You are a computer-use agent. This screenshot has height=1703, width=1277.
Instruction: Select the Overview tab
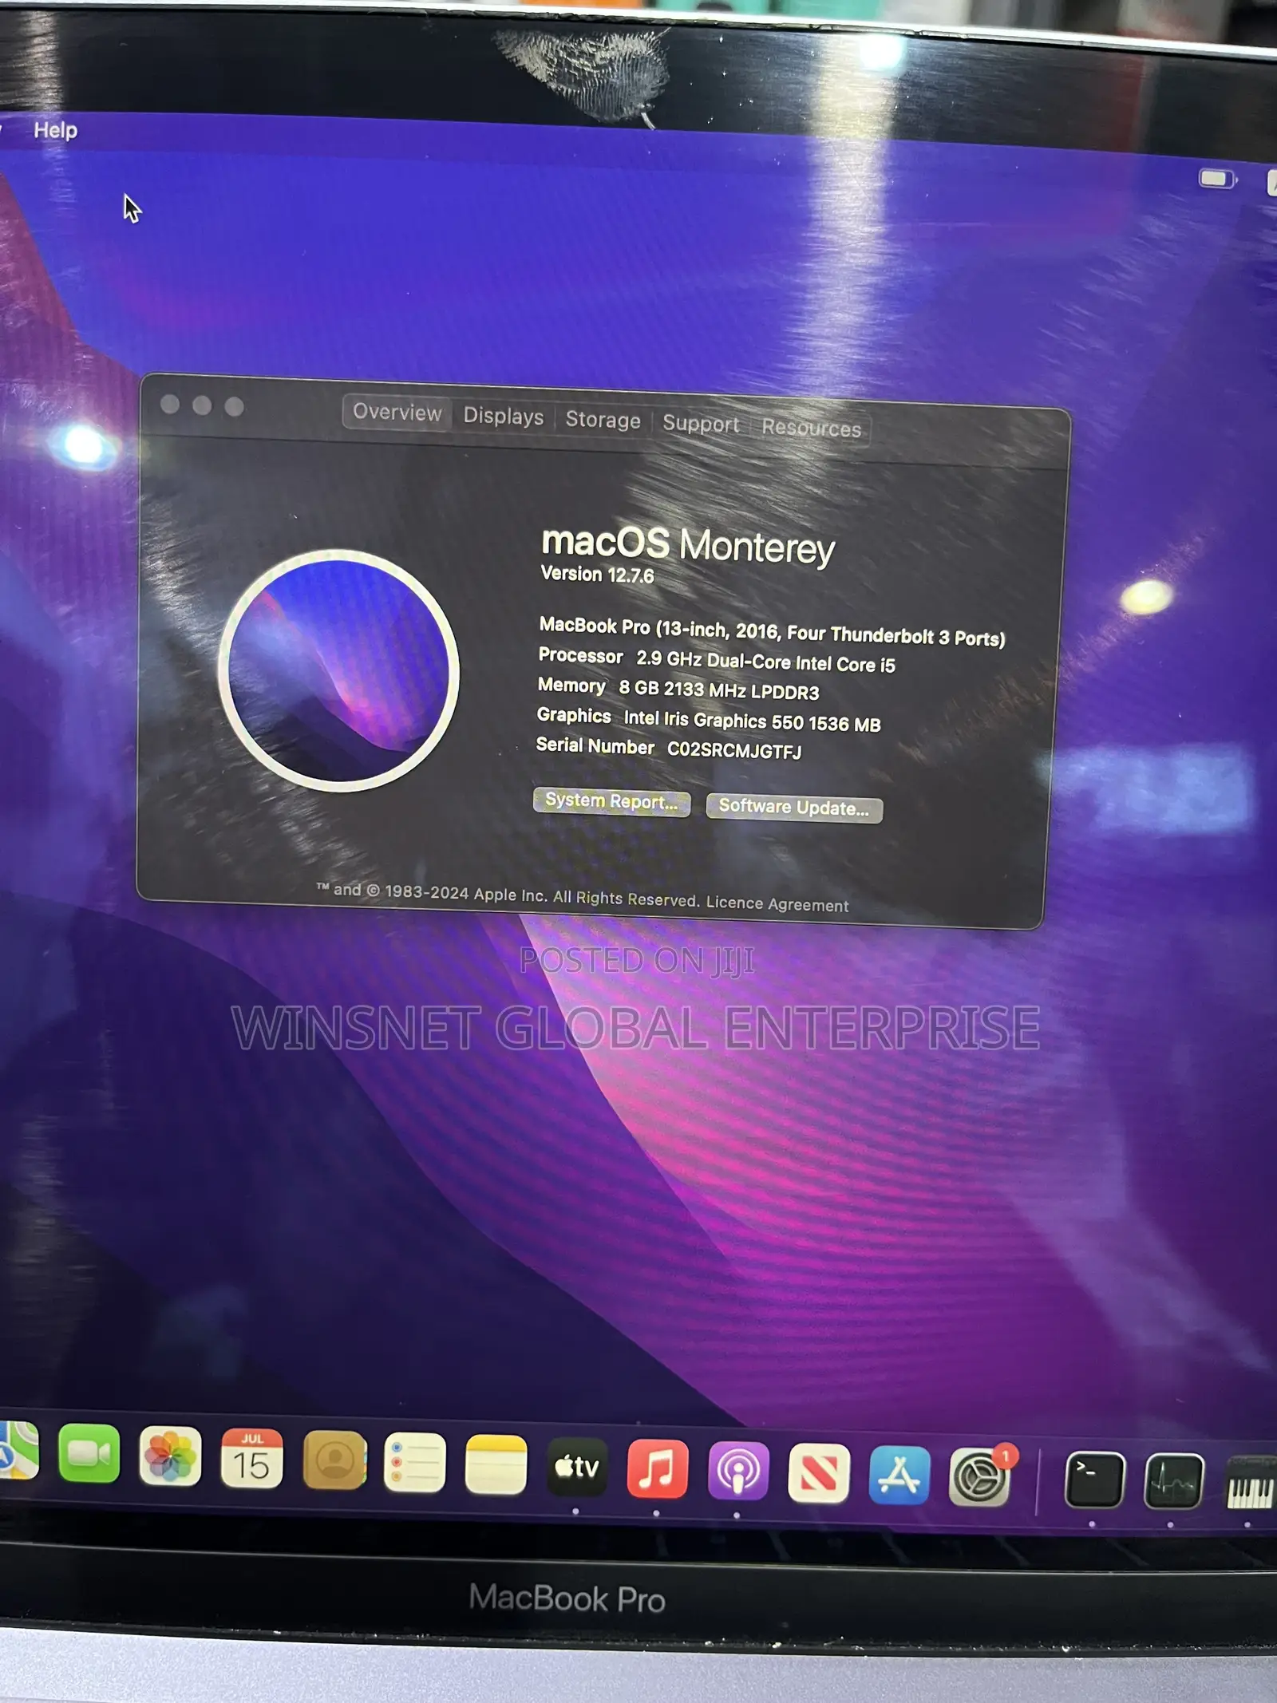[x=397, y=412]
